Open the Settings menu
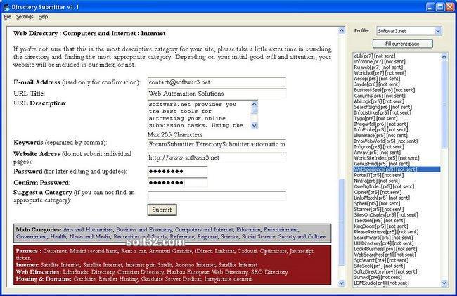 [25, 17]
